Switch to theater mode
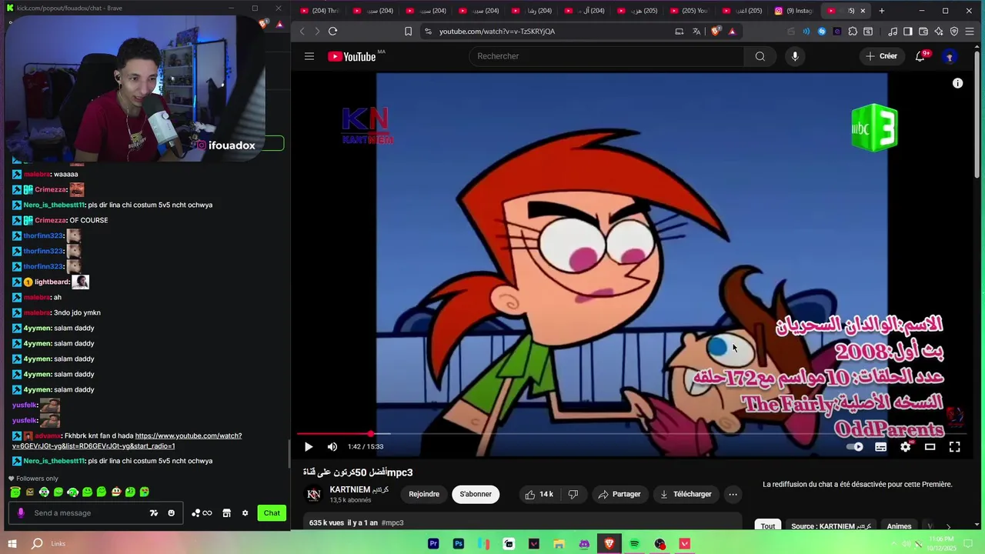Image resolution: width=985 pixels, height=554 pixels. [x=930, y=446]
